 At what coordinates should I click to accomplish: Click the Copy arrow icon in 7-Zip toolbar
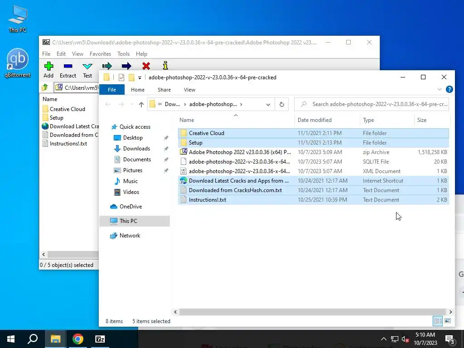point(107,66)
